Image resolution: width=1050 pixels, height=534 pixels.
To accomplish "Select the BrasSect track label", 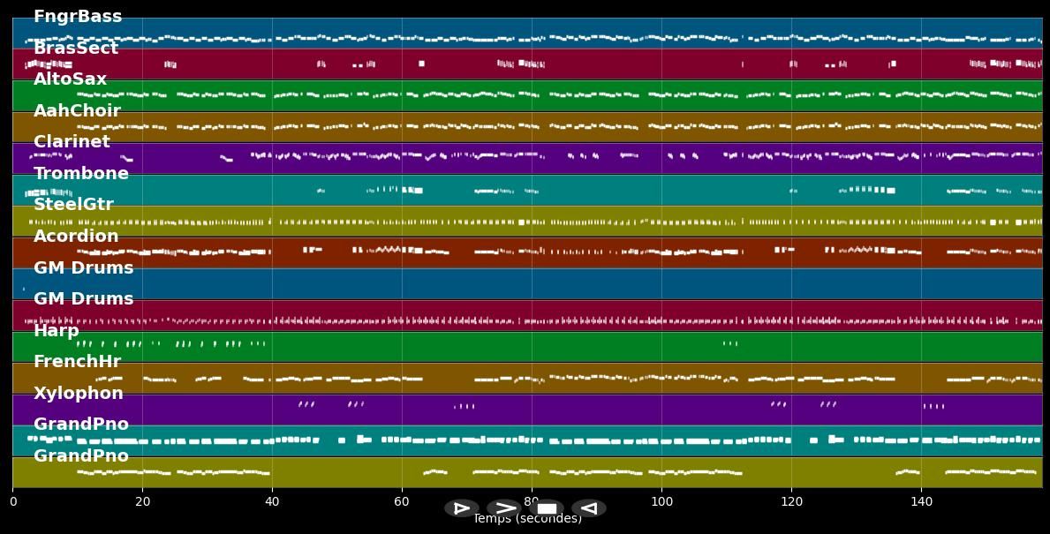I will 76,49.
